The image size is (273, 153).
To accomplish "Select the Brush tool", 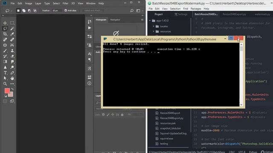I will coord(5,51).
